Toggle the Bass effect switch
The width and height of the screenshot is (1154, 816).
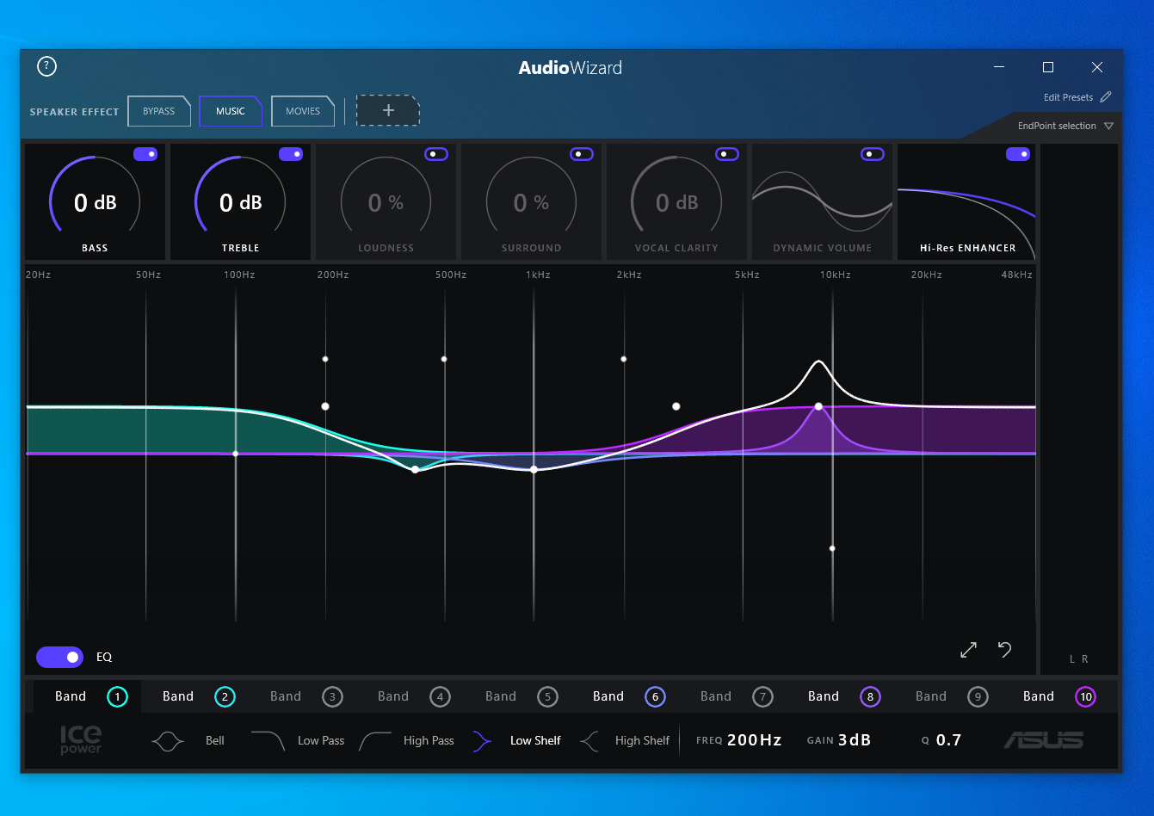click(x=145, y=154)
